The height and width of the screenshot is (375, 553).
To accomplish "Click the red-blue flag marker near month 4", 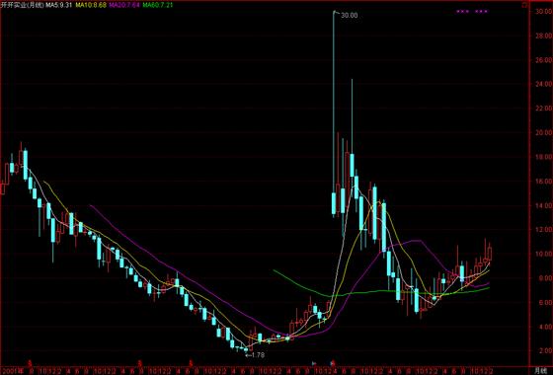I will click(x=332, y=363).
